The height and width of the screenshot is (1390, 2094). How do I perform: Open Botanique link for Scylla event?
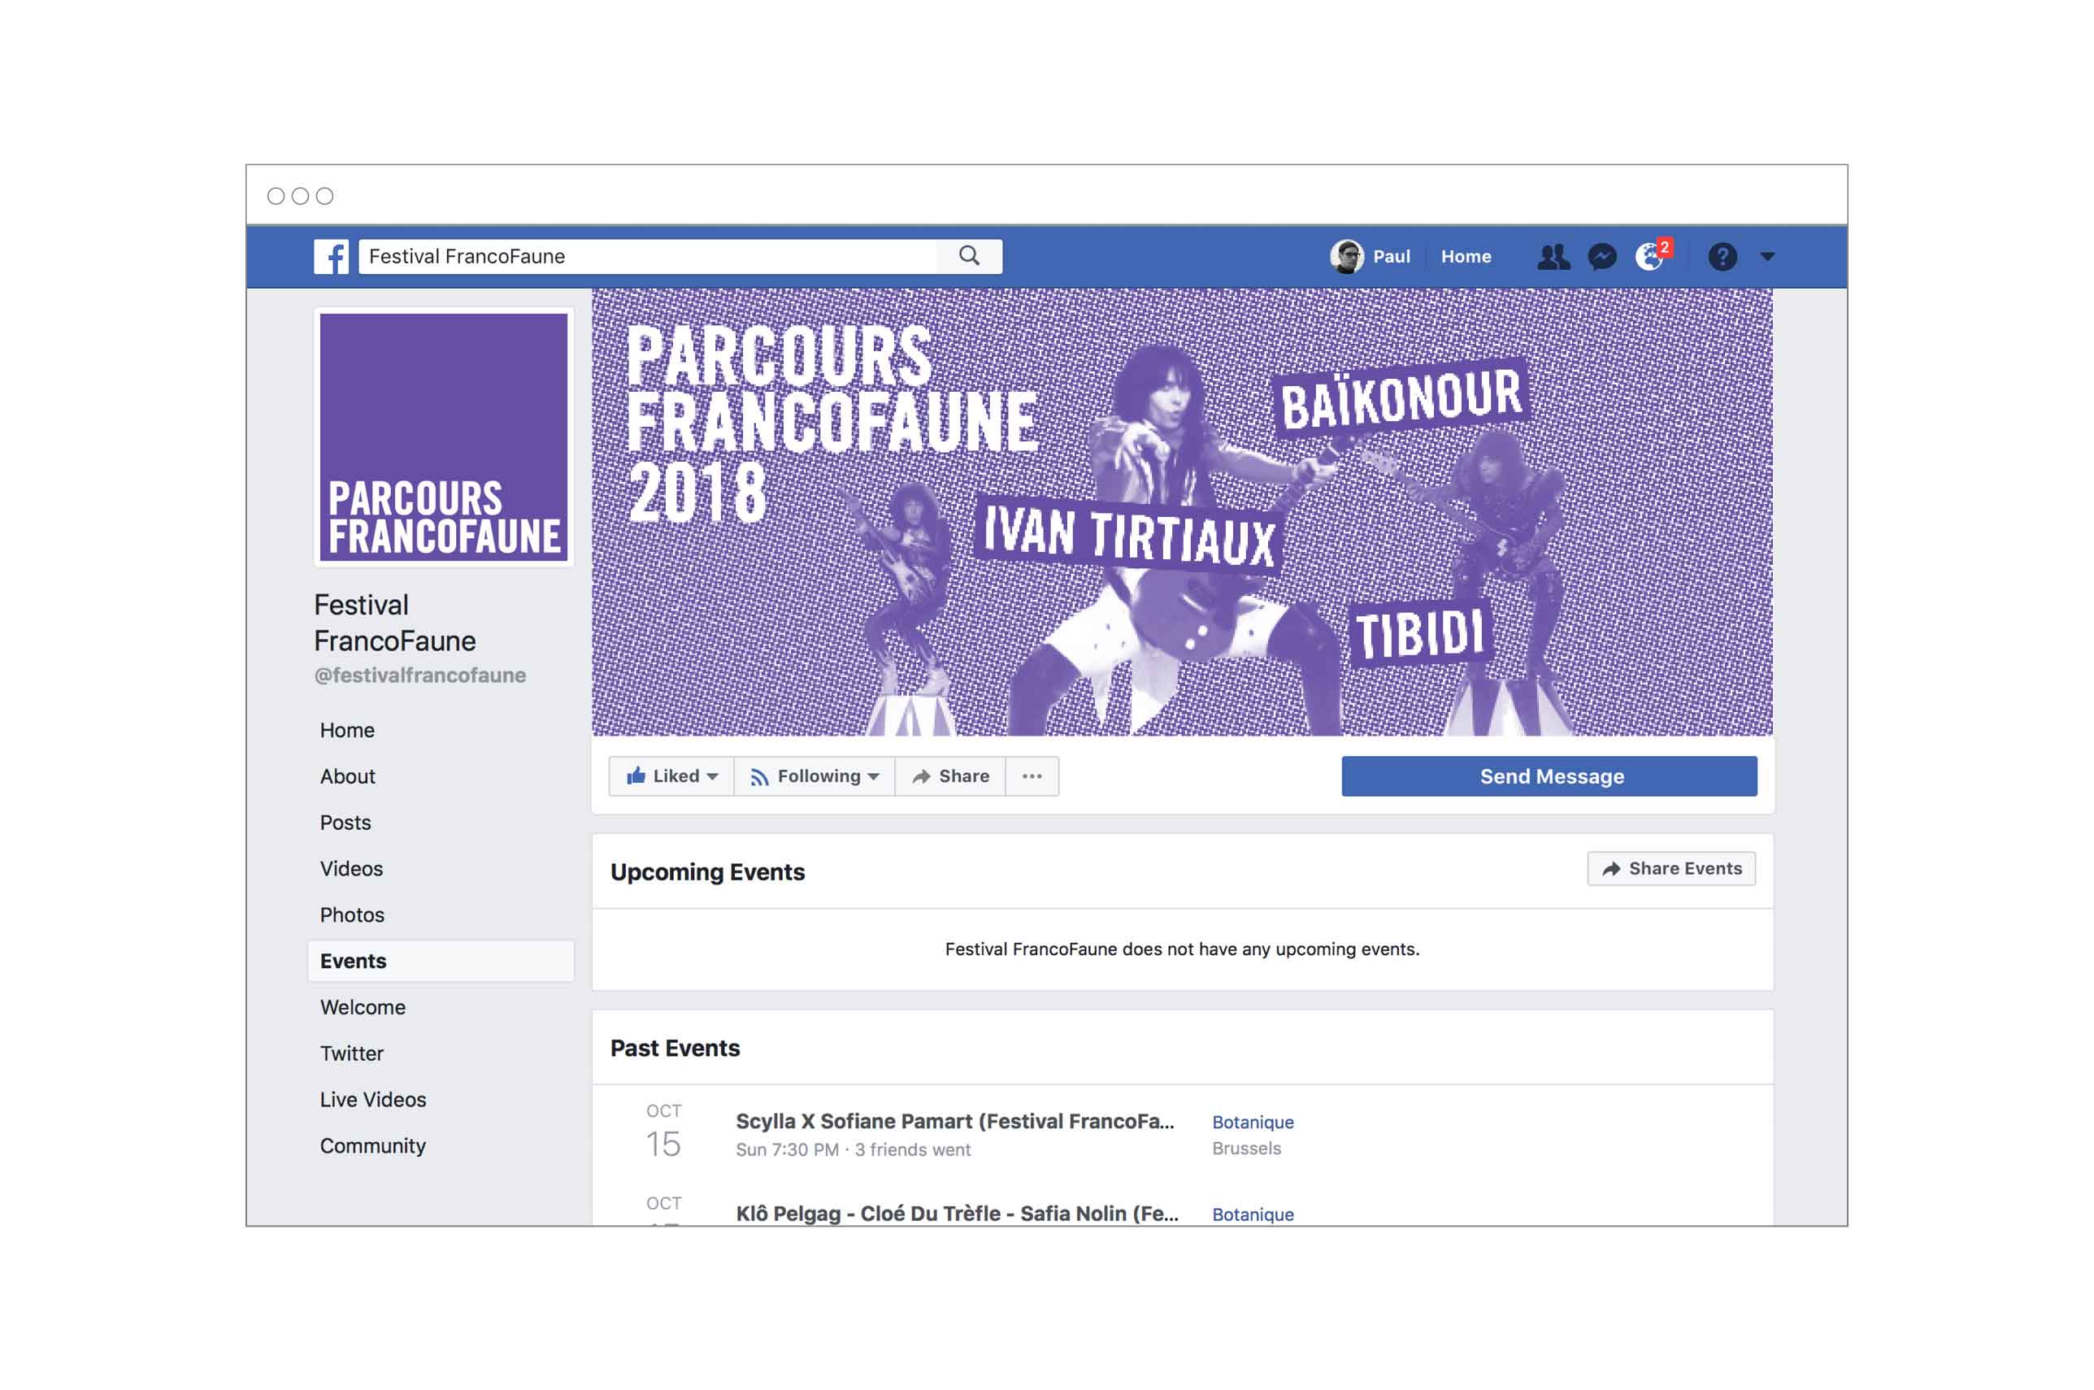click(1253, 1123)
